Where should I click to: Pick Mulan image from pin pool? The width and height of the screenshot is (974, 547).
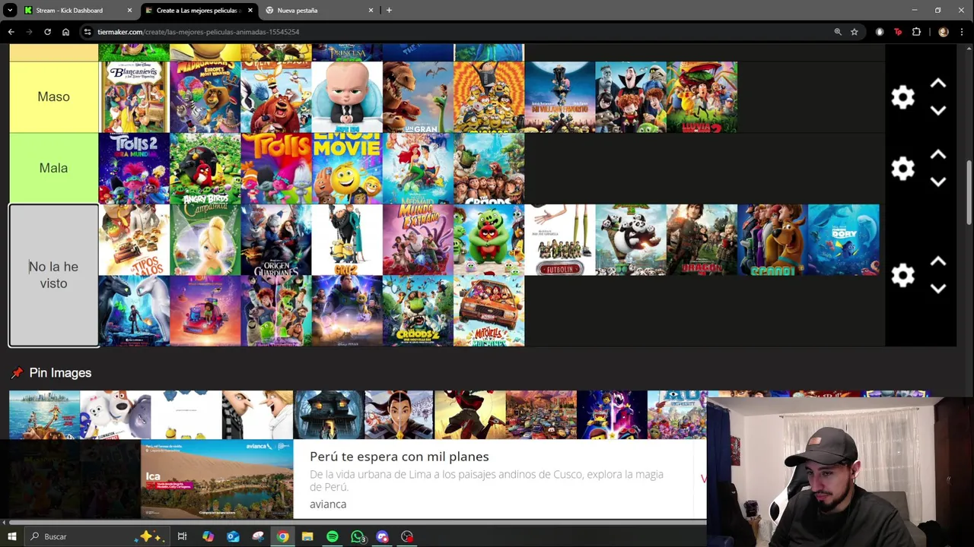399,415
